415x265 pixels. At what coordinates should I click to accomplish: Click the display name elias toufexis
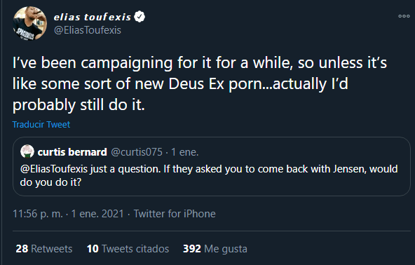click(93, 17)
